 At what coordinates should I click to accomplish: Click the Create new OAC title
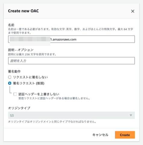pyautogui.click(x=23, y=11)
